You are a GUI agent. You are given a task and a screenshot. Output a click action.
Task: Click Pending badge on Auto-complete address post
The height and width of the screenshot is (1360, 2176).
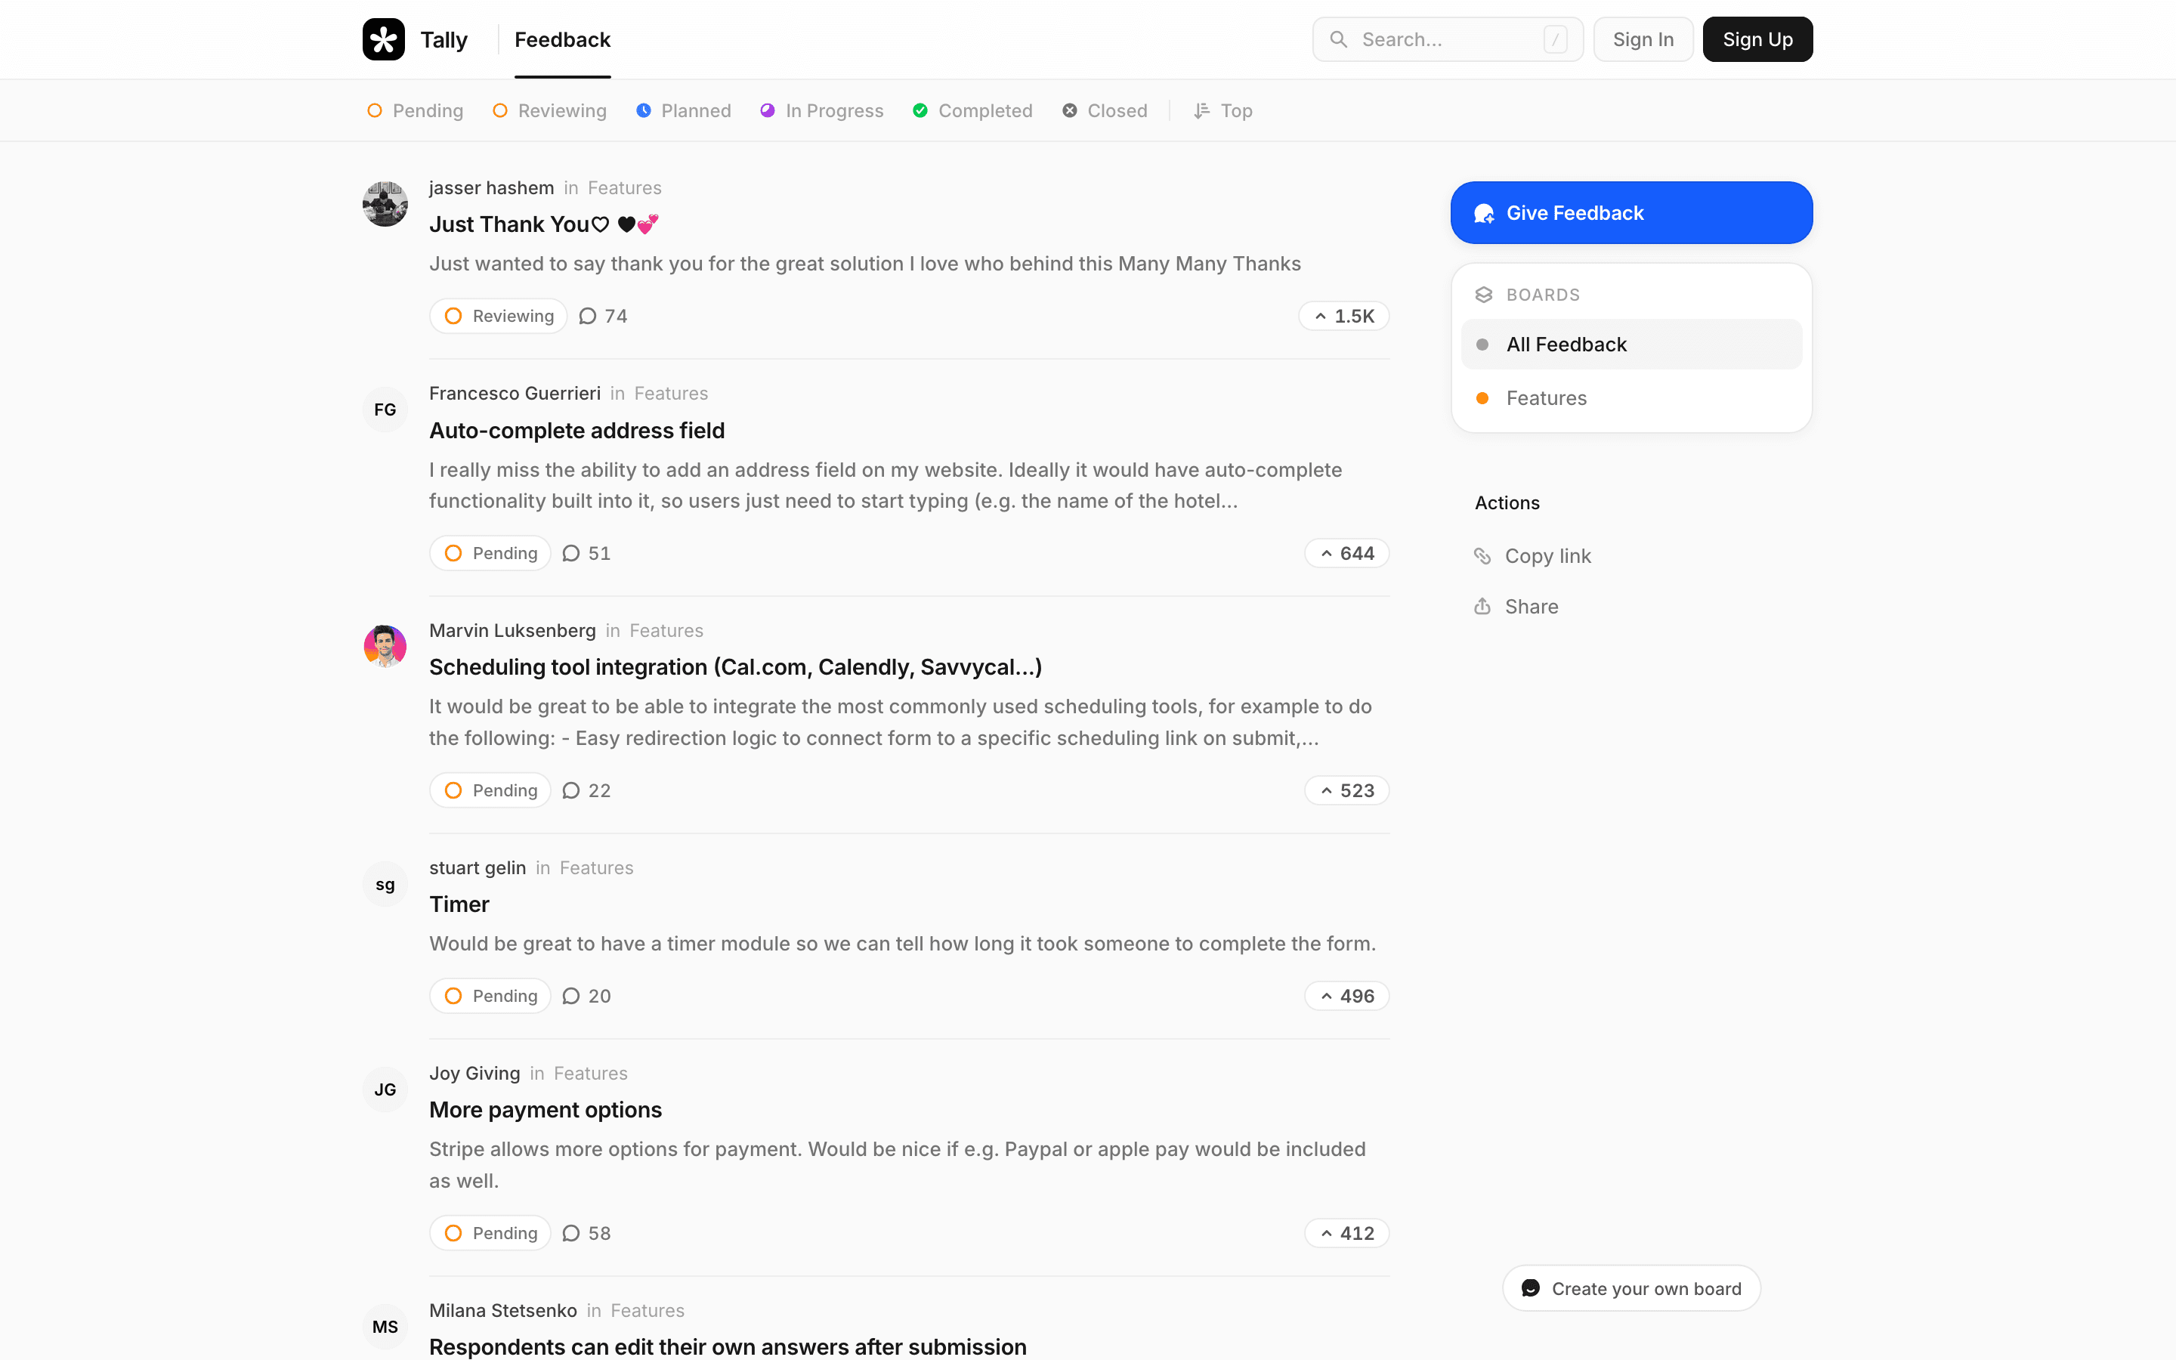click(x=490, y=553)
